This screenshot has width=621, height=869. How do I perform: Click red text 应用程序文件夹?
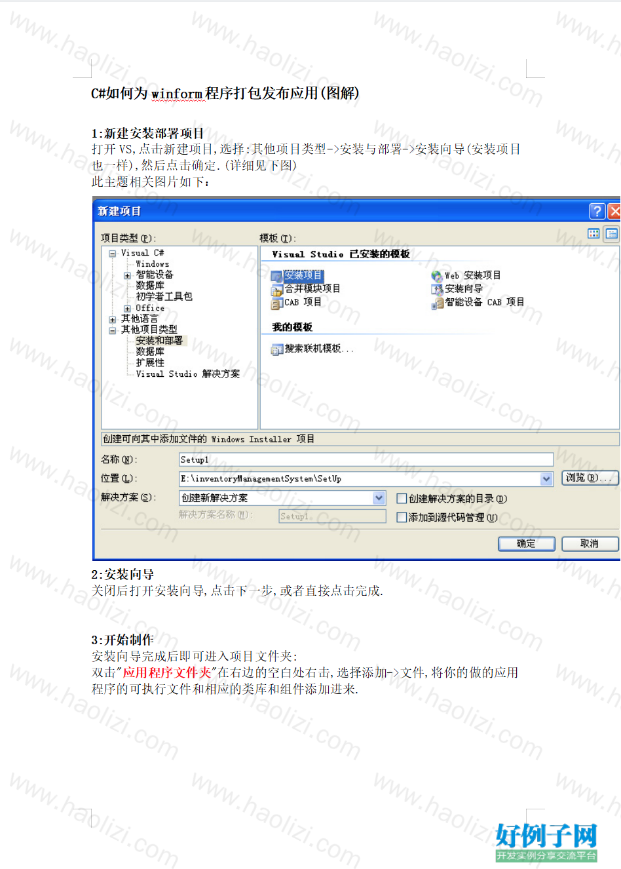(167, 673)
